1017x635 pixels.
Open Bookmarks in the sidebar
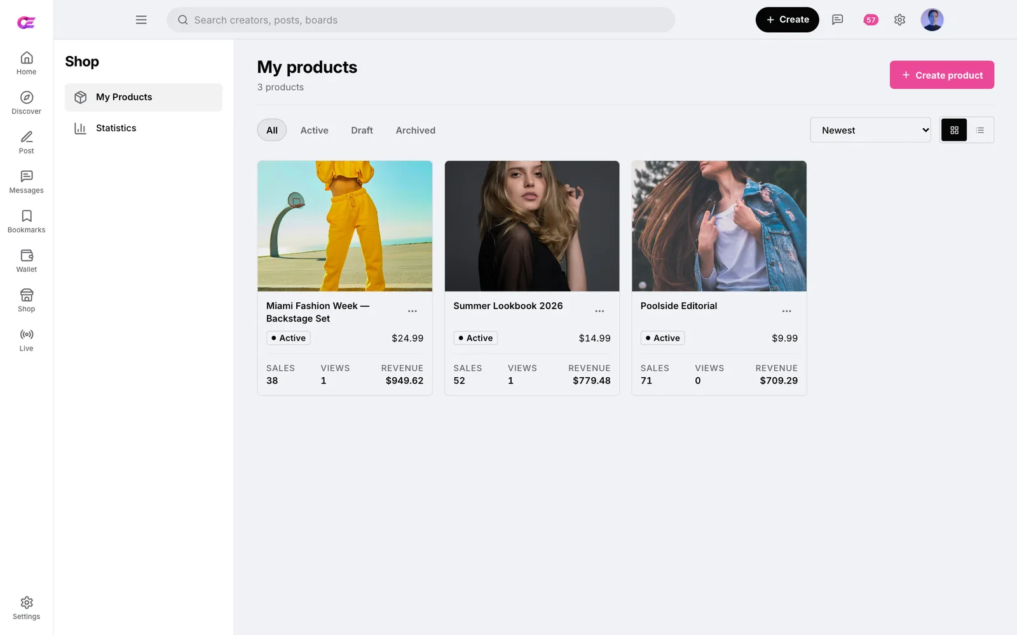click(x=26, y=221)
